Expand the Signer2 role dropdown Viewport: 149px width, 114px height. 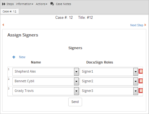(x=136, y=81)
